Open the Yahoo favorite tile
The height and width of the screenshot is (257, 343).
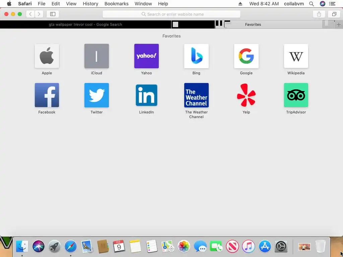coord(146,56)
